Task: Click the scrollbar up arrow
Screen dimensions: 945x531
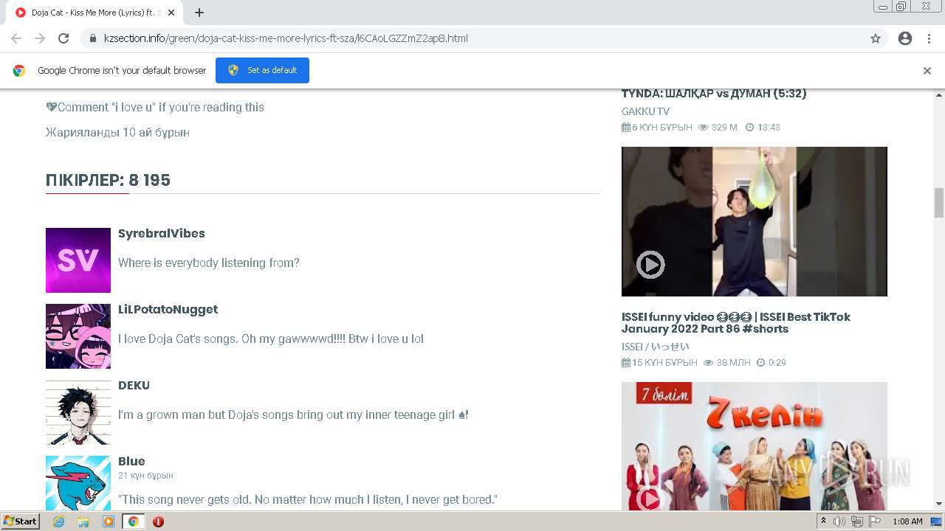Action: pos(939,95)
